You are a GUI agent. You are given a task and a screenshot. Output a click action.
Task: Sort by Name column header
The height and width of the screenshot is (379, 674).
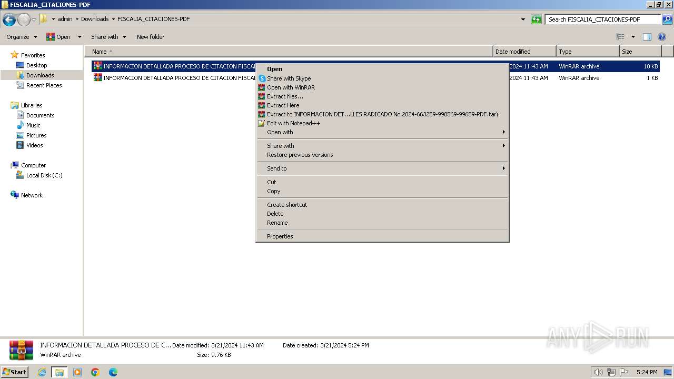(289, 52)
